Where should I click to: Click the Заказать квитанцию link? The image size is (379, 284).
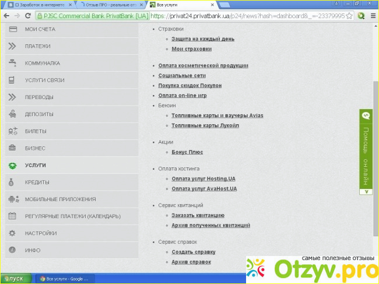pyautogui.click(x=198, y=215)
